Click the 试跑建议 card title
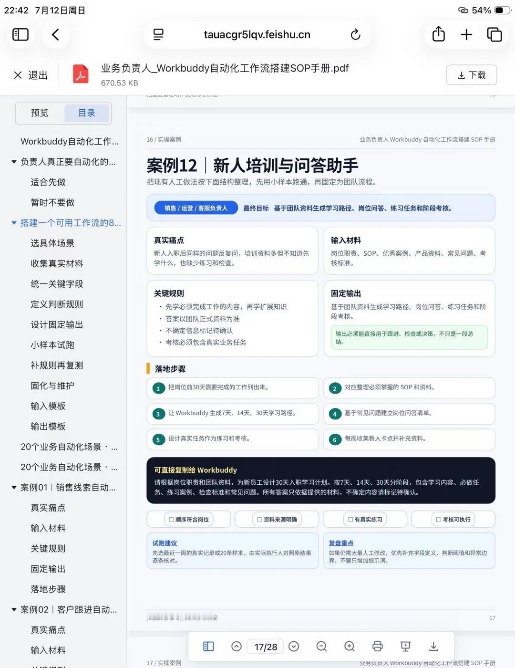The image size is (515, 668). [x=165, y=543]
